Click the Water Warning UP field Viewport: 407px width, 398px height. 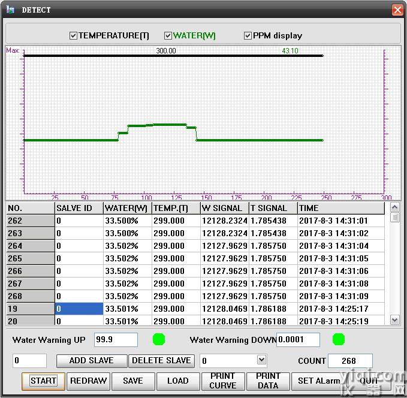pos(116,340)
